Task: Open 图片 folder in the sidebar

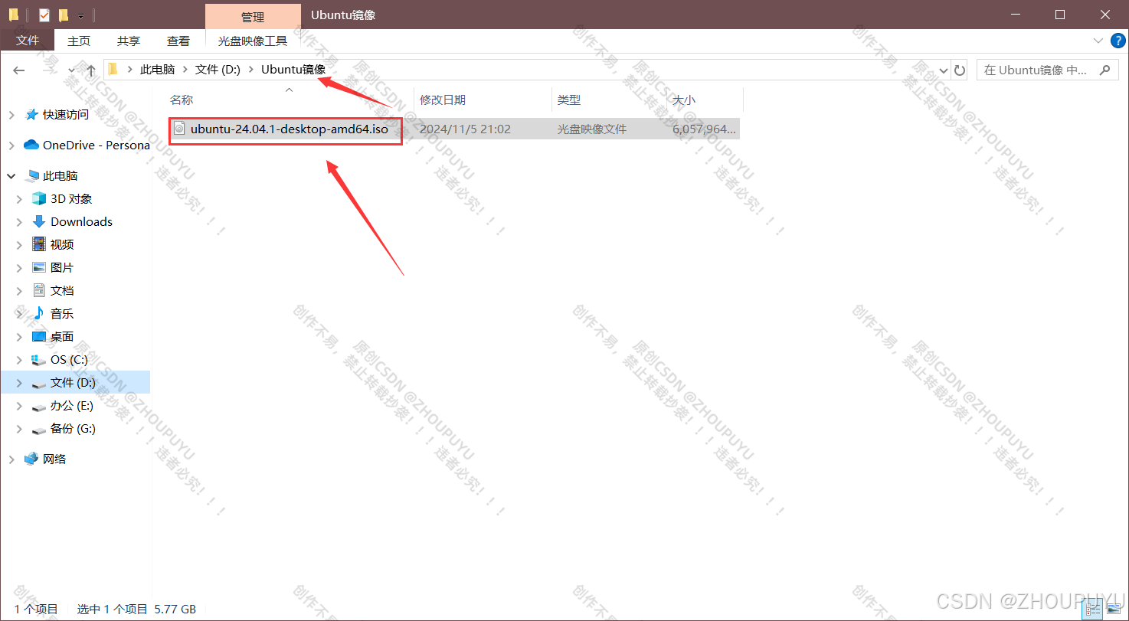Action: 62,268
